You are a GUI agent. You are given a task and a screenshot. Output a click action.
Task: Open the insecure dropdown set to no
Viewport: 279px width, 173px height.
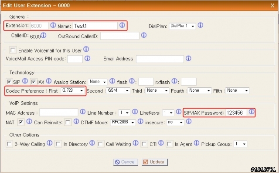(175, 122)
